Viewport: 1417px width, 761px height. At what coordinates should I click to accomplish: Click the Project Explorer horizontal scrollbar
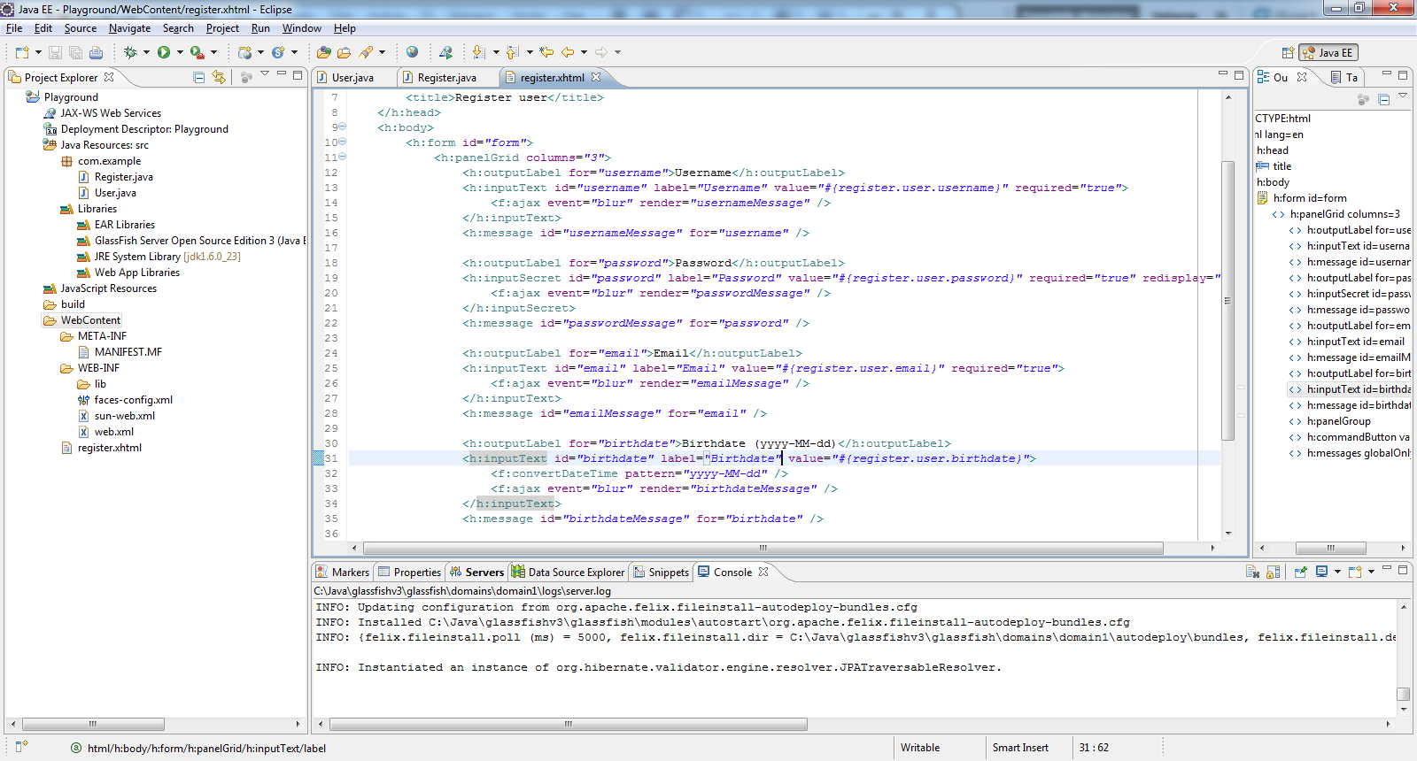click(x=92, y=724)
